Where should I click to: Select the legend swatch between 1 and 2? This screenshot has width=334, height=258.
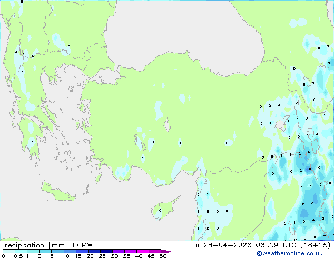[x=33, y=251]
